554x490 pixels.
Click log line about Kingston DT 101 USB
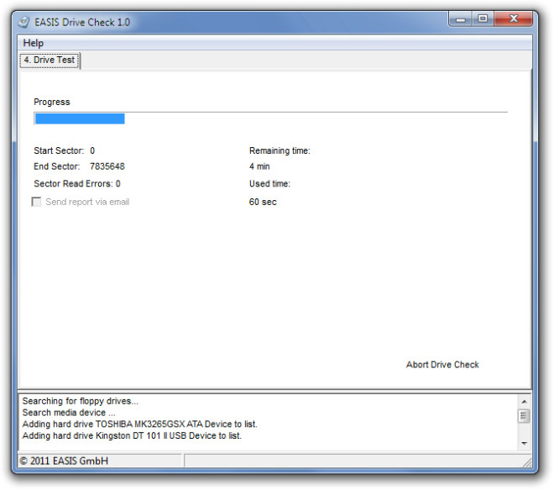(x=132, y=435)
